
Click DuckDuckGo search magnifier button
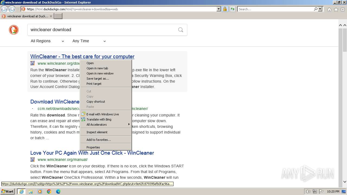(x=181, y=30)
